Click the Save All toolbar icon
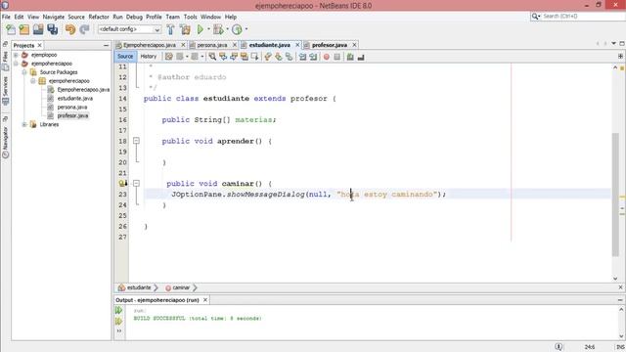 pos(52,29)
